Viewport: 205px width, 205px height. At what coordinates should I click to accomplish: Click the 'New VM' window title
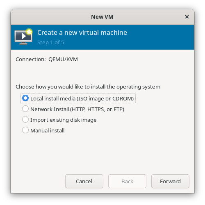click(102, 17)
